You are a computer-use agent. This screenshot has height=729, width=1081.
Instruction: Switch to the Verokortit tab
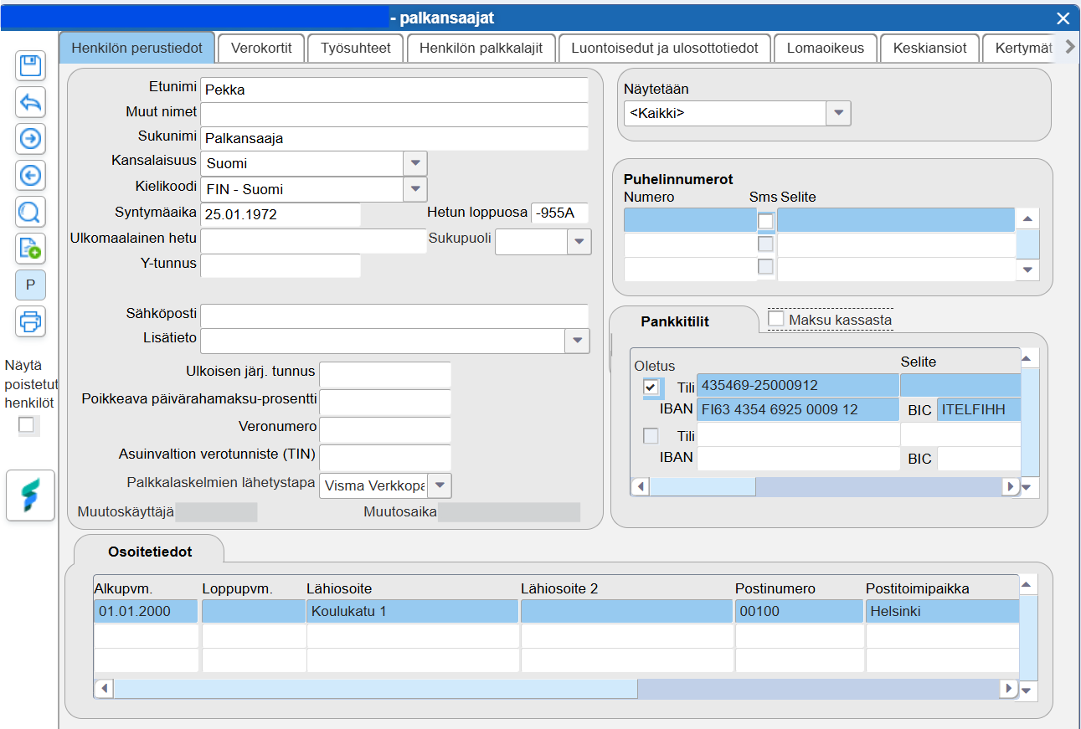point(261,49)
